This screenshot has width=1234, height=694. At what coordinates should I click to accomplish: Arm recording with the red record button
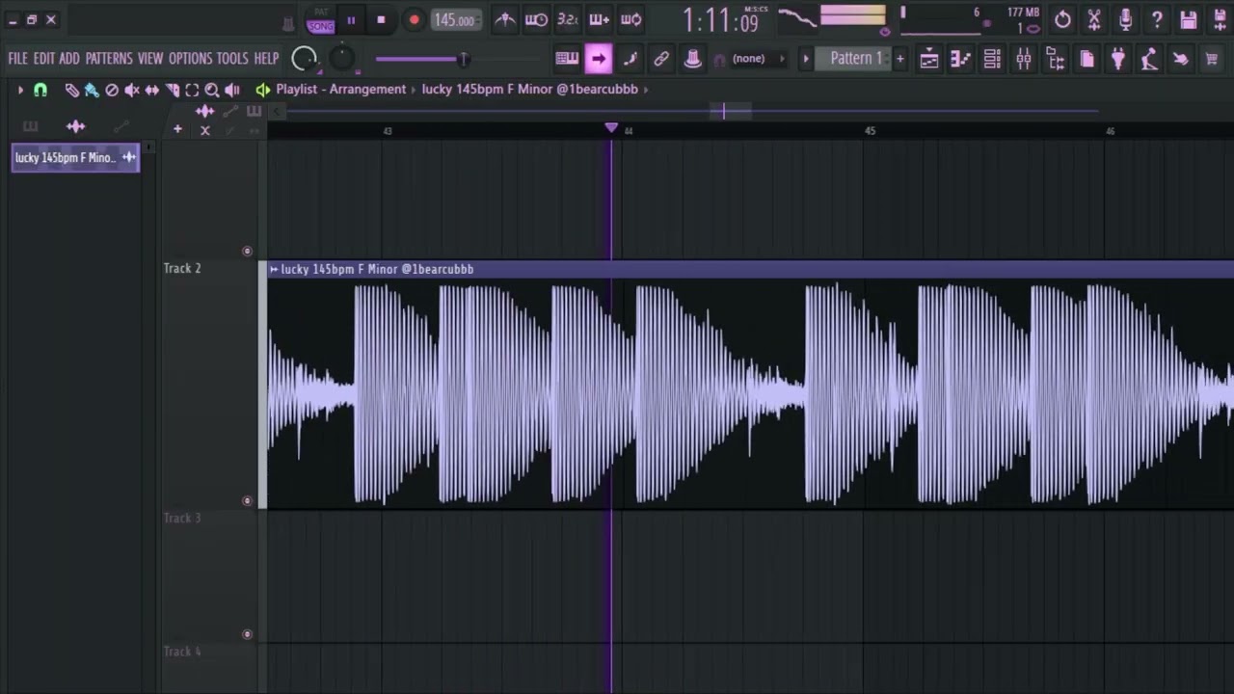click(x=414, y=20)
